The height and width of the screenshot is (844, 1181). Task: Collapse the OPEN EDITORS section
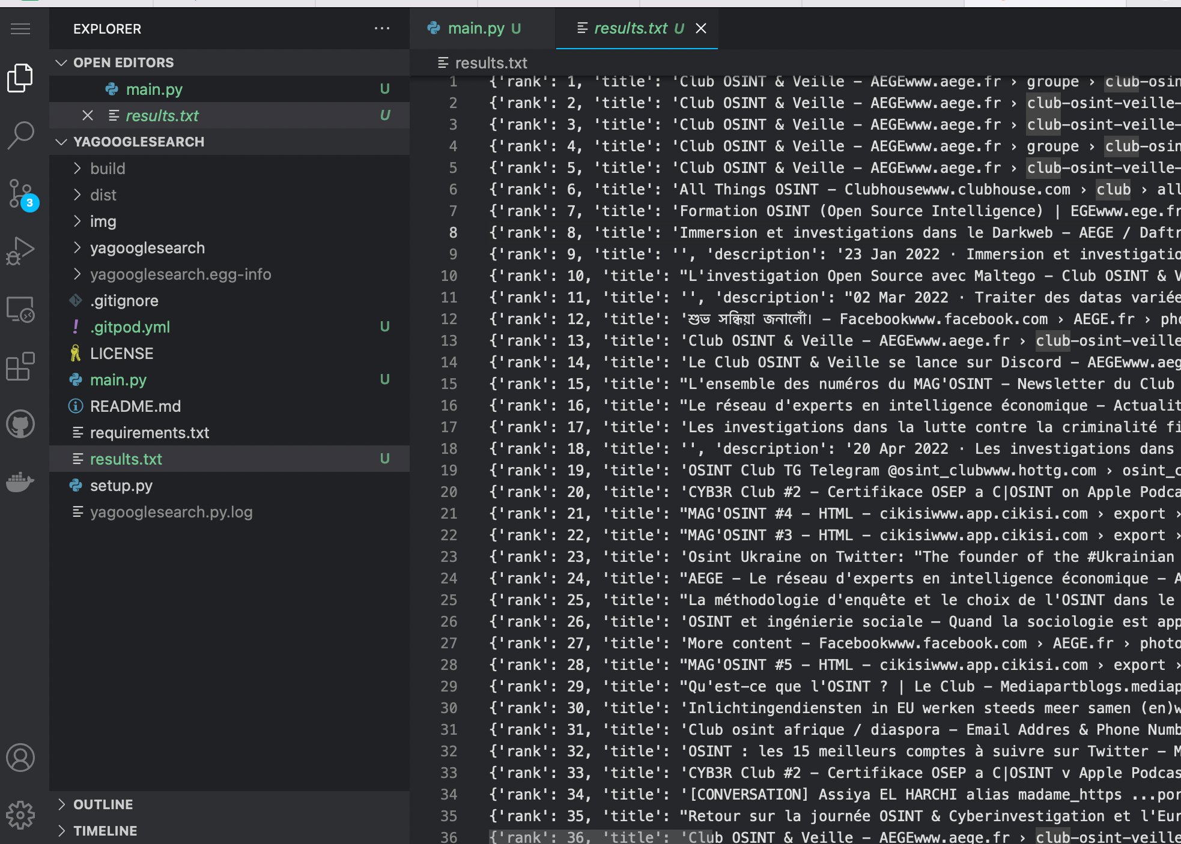[x=61, y=62]
